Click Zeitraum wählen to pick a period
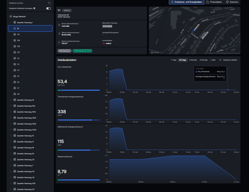Screen dimensions: 249x192 (x=230, y=60)
